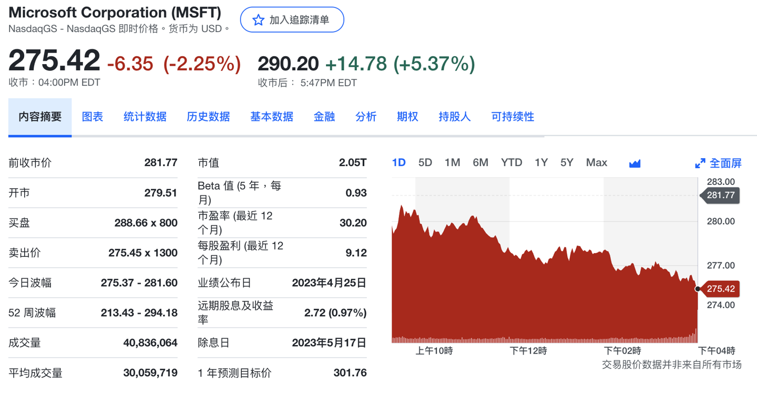Select the 1M time range
The image size is (757, 393).
452,163
